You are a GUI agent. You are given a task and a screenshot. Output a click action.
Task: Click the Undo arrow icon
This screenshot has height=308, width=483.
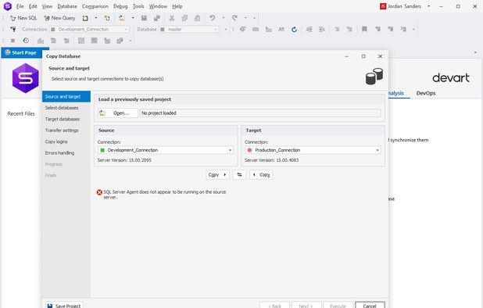[213, 18]
